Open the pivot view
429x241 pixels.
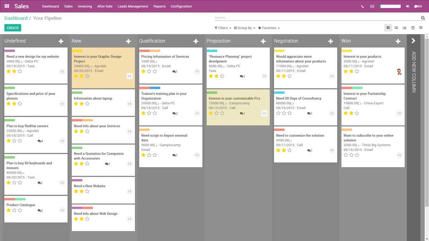point(420,27)
